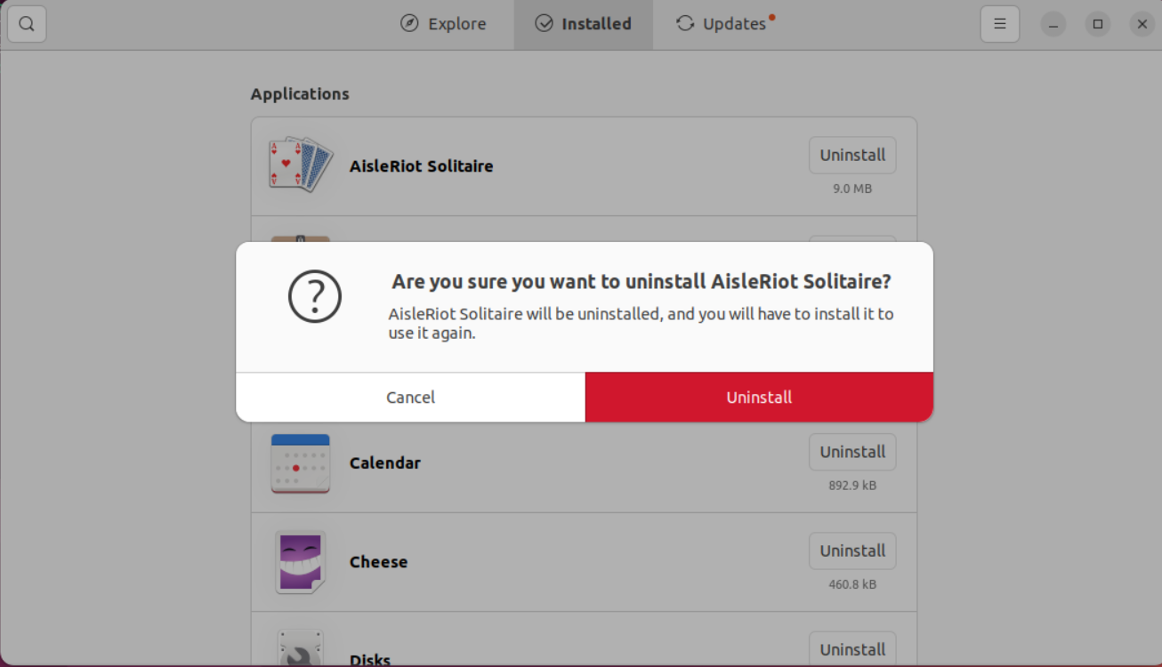The height and width of the screenshot is (667, 1162).
Task: Uninstall the Cheese application
Action: pyautogui.click(x=852, y=550)
